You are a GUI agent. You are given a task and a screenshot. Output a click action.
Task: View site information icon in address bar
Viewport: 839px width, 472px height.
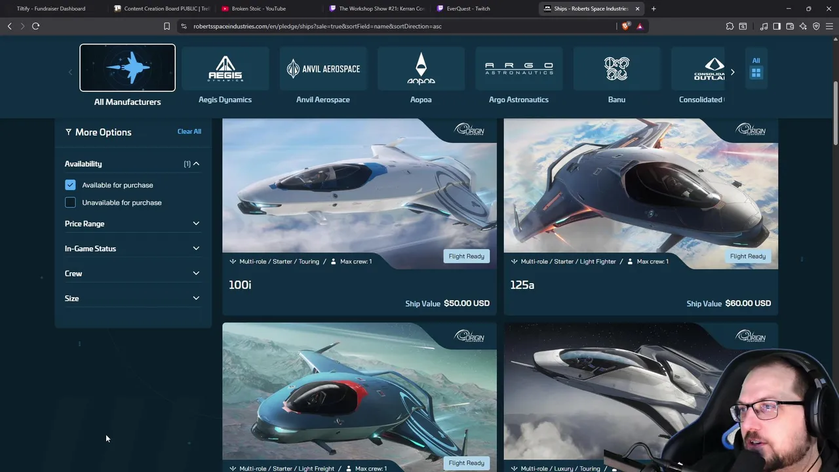pos(184,26)
